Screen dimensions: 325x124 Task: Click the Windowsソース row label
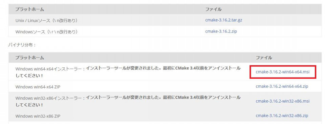pos(47,32)
